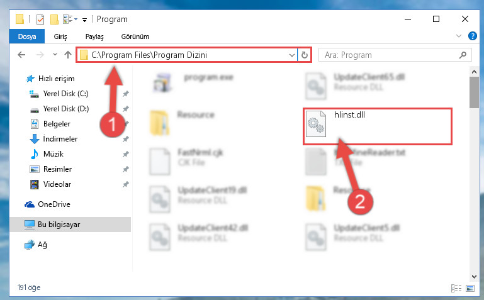The image size is (484, 300).
Task: Click the Properties quick access icon
Action: pyautogui.click(x=40, y=19)
